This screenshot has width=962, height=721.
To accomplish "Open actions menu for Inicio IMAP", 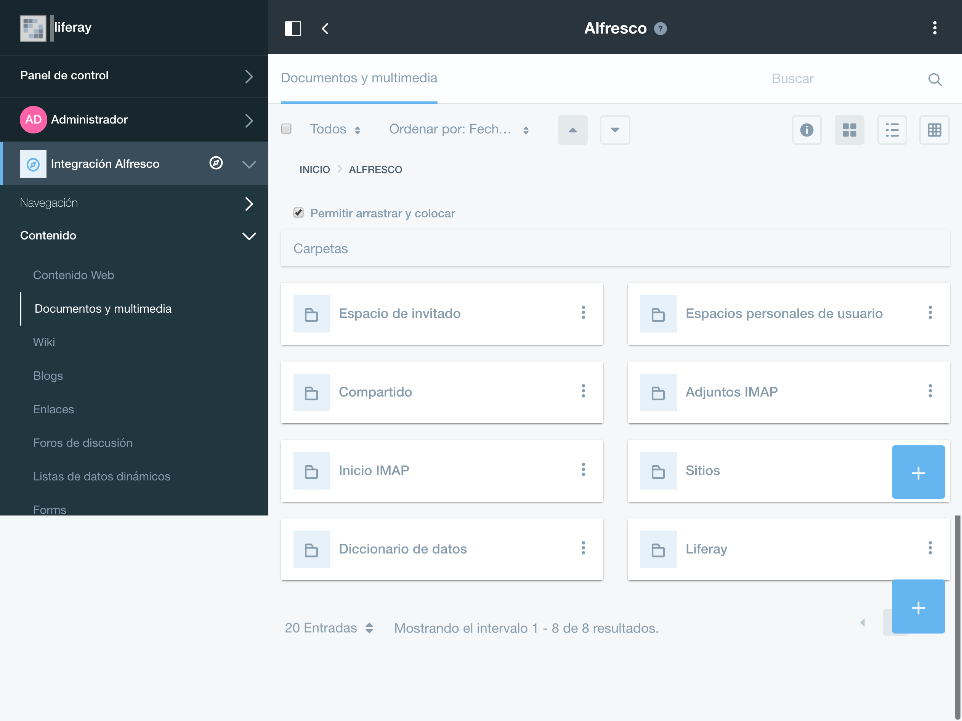I will (583, 469).
